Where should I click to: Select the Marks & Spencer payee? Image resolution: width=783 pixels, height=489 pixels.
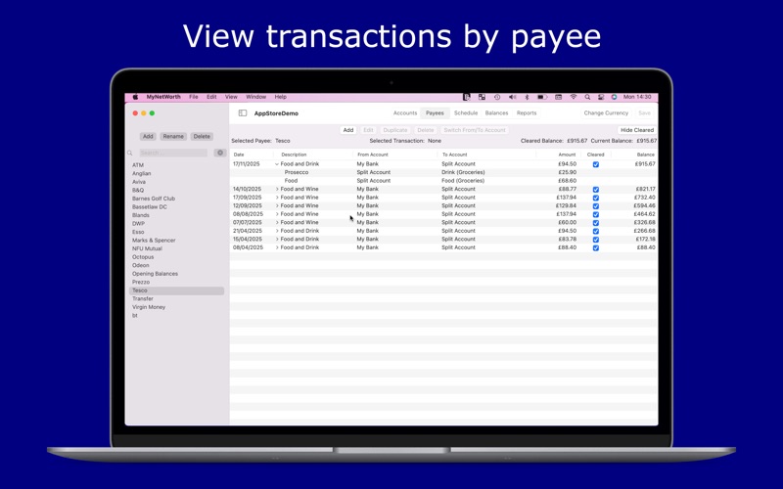pos(154,241)
